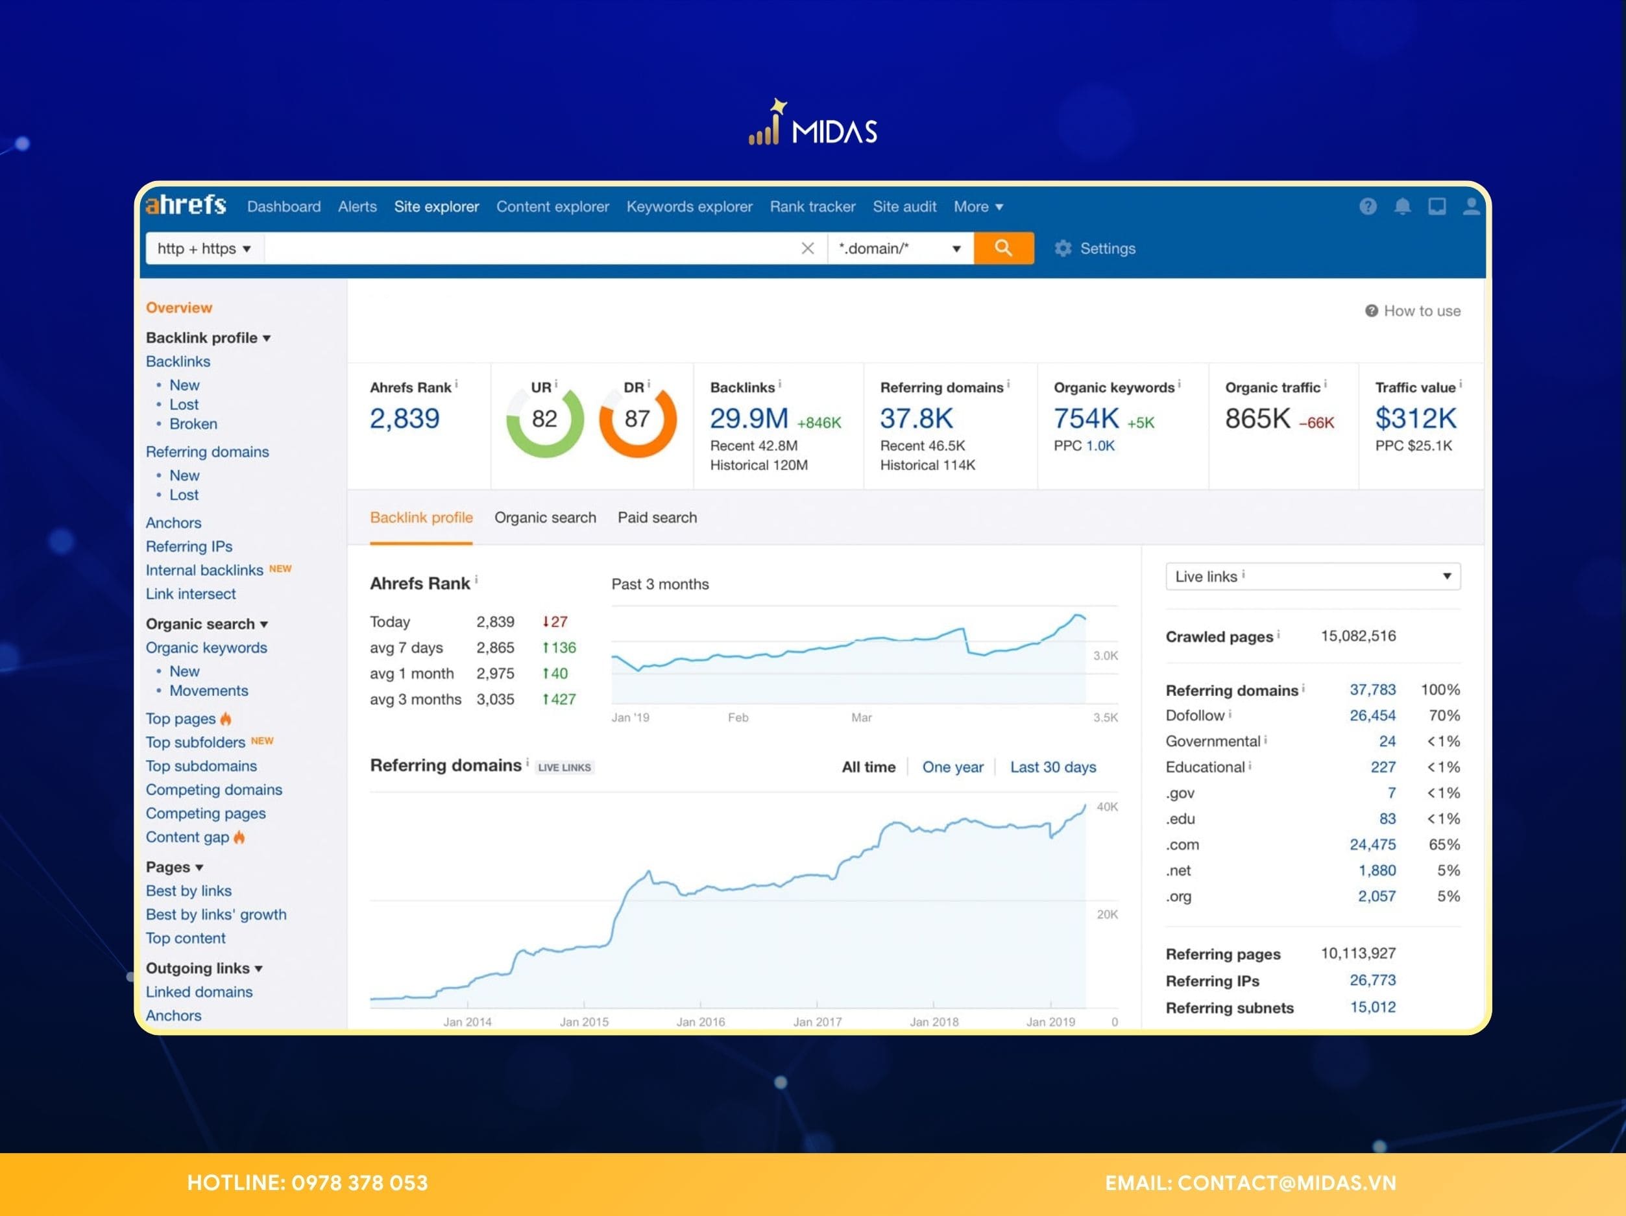This screenshot has height=1216, width=1626.
Task: Switch to the Organic search tab
Action: 544,518
